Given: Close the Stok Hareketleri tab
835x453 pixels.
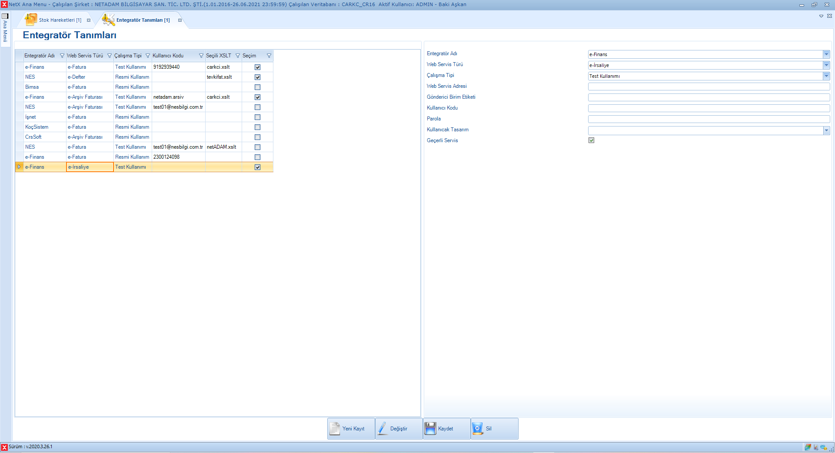Looking at the screenshot, I should tap(89, 20).
